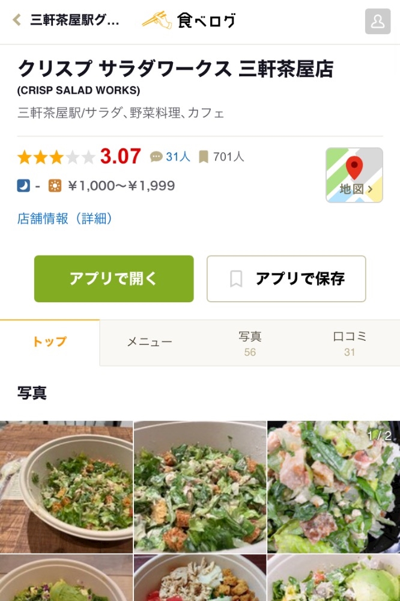Open the user profile icon
This screenshot has width=400, height=601.
378,22
